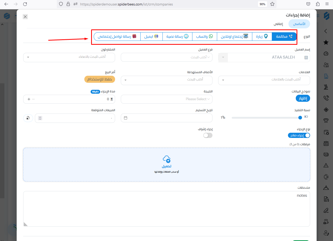Click the lock icon beside المبيعات المتوقعة
This screenshot has width=333, height=241.
(x=28, y=118)
